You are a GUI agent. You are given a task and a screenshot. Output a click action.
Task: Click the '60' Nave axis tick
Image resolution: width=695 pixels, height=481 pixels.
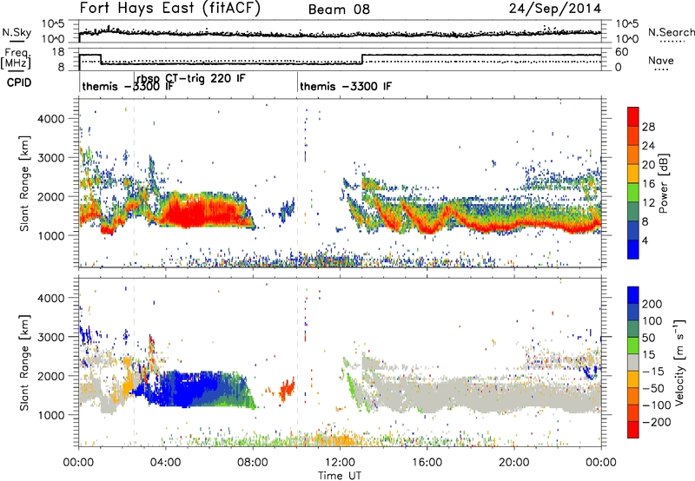pos(622,52)
